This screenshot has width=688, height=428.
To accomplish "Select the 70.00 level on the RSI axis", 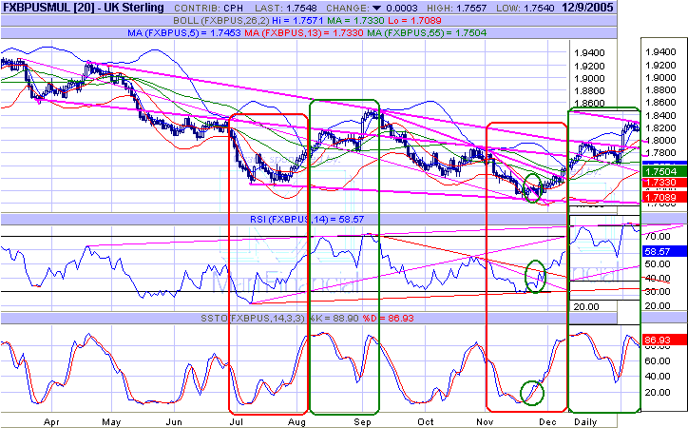I will coord(658,236).
